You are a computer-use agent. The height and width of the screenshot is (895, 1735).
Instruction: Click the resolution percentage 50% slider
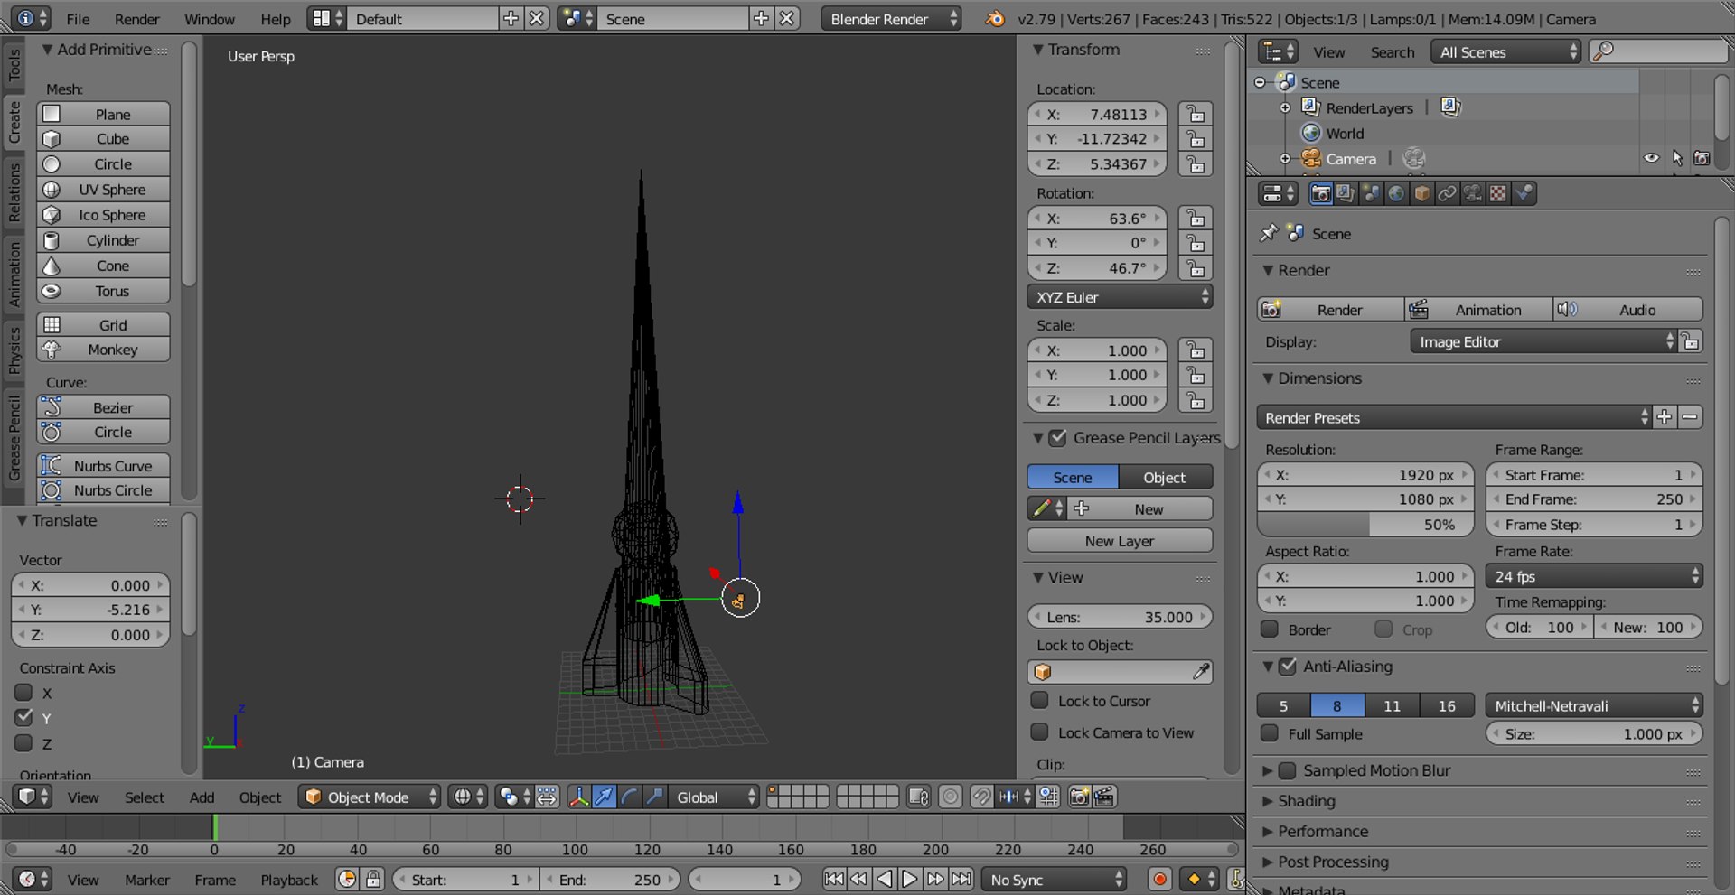[1365, 525]
